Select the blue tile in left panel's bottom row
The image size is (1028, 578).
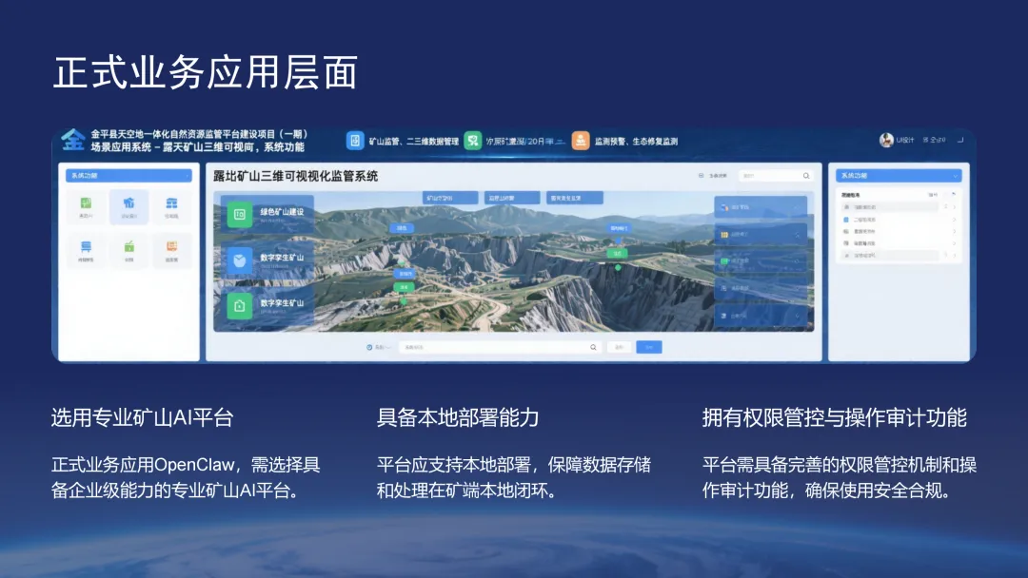click(x=86, y=250)
